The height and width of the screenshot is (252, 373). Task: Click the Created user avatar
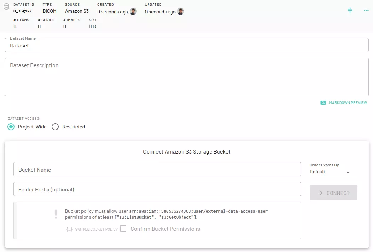[x=133, y=11]
